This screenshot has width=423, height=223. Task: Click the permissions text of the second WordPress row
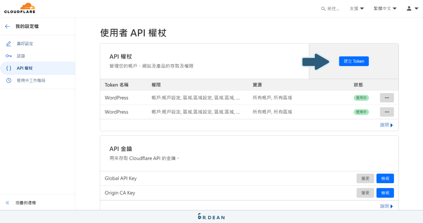pyautogui.click(x=195, y=112)
